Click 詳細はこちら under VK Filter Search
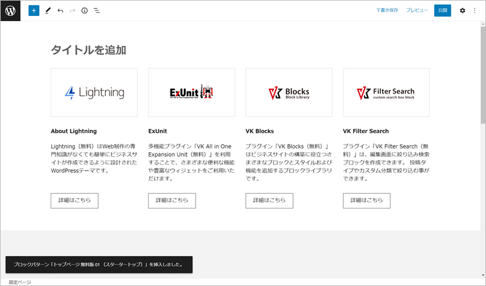 coord(366,200)
